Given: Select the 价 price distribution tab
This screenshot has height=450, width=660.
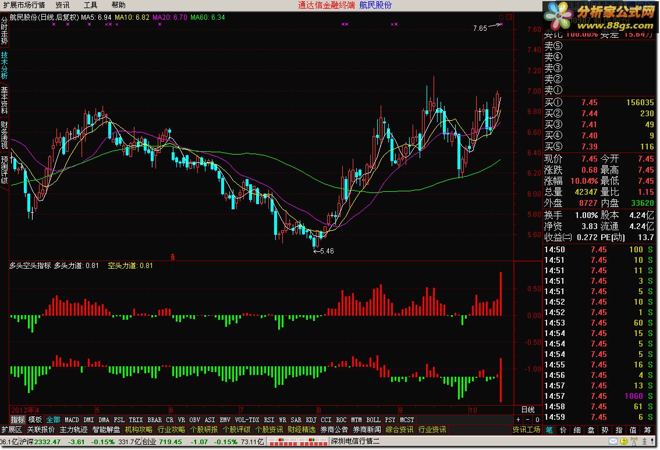Looking at the screenshot, I should (x=563, y=430).
